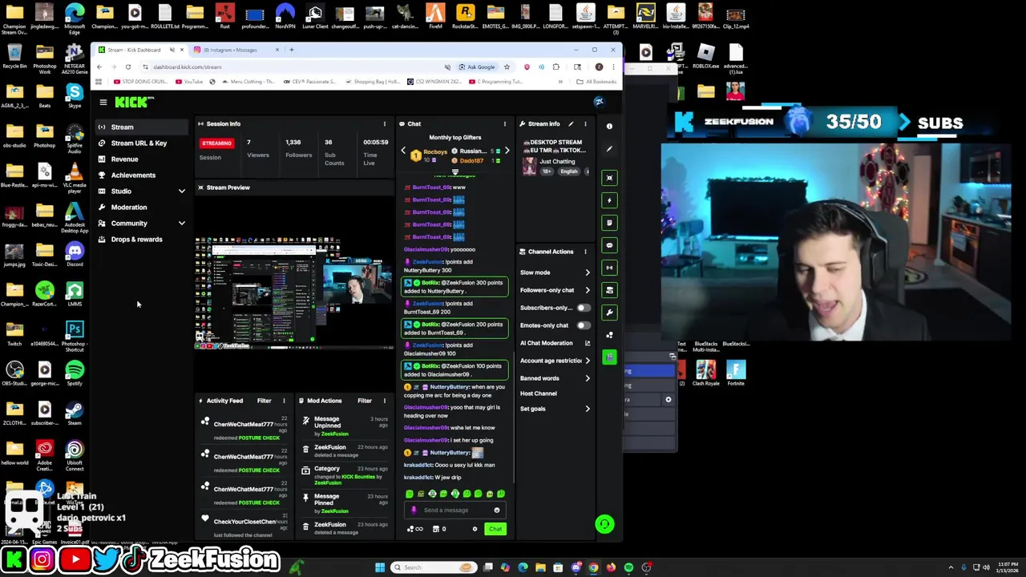This screenshot has width=1026, height=577.
Task: Expand the Studio sidebar section
Action: (181, 192)
